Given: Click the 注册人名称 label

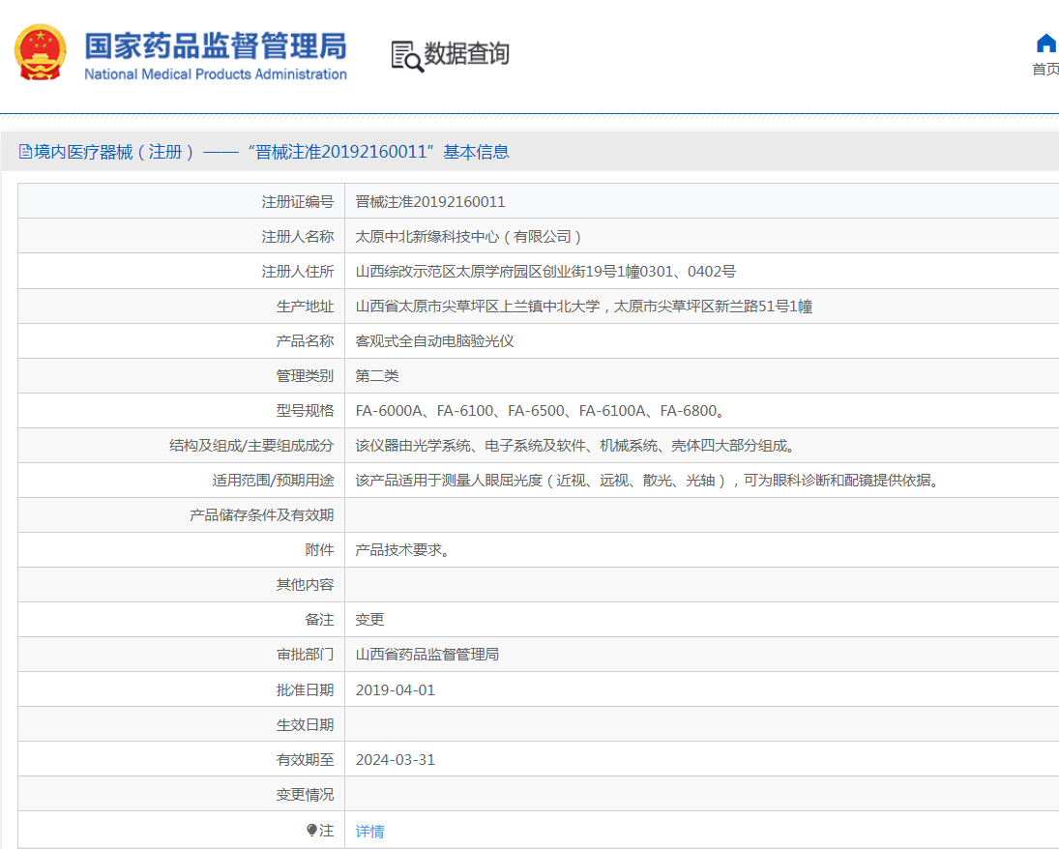Looking at the screenshot, I should pyautogui.click(x=298, y=236).
